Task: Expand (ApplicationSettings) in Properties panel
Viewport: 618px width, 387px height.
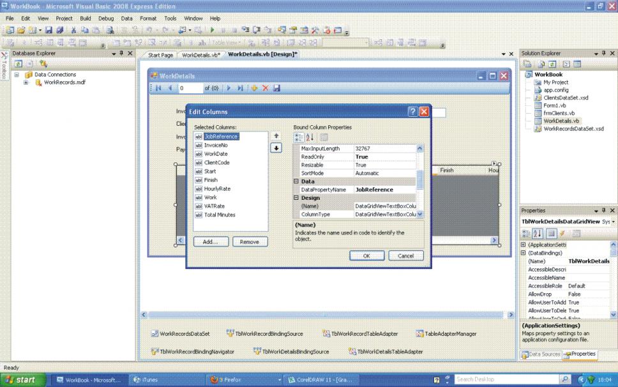Action: point(524,245)
